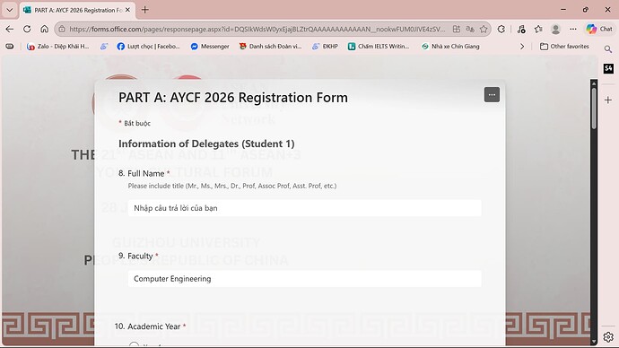Image resolution: width=619 pixels, height=348 pixels.
Task: Open Chấm IELTS Writin... bookmark
Action: coord(379,46)
